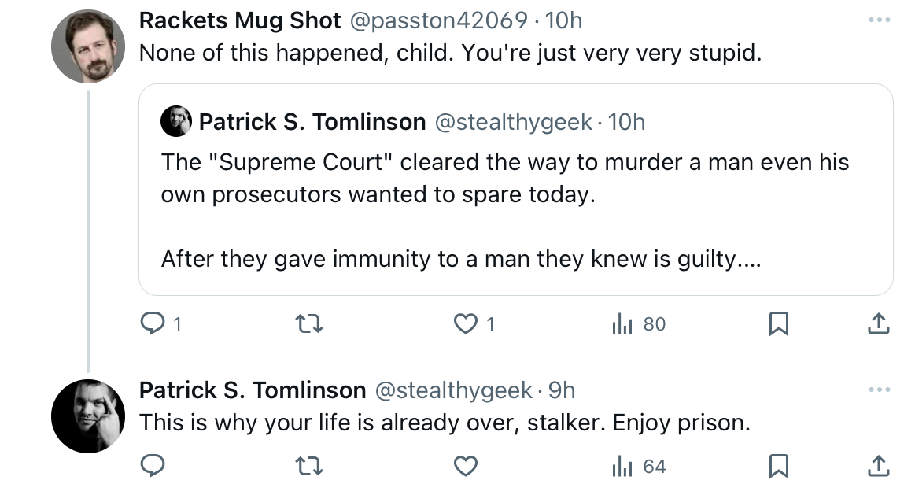This screenshot has height=495, width=915.
Task: Visit @passton42069 handle link
Action: [x=439, y=20]
